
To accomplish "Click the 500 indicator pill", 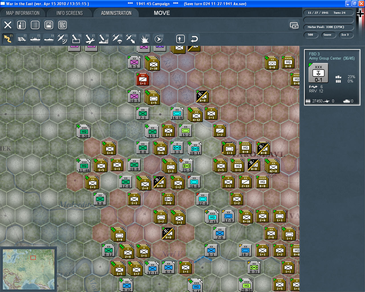I will 311,35.
